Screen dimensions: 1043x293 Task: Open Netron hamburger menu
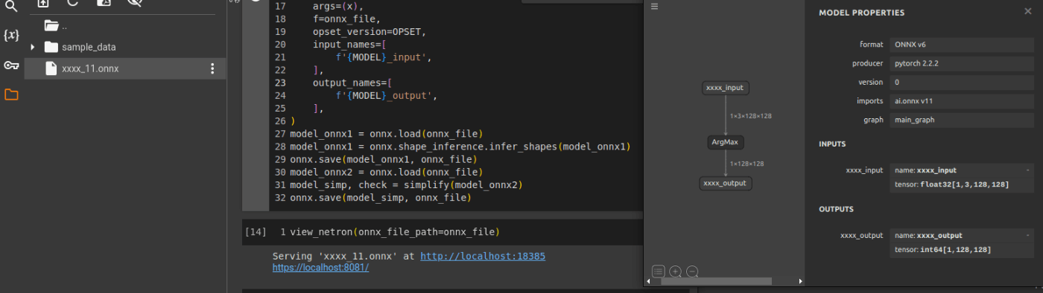click(x=655, y=7)
